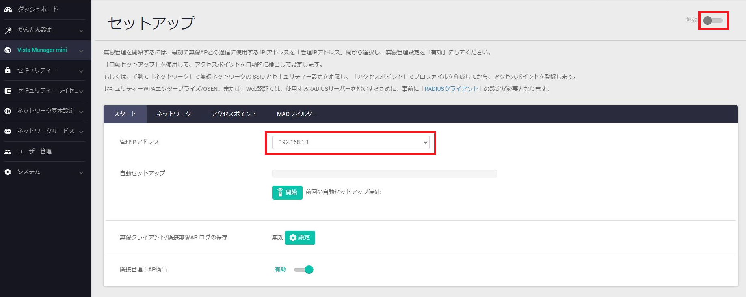Open the RADIUSクライアント link
Image resolution: width=746 pixels, height=297 pixels.
(x=451, y=89)
